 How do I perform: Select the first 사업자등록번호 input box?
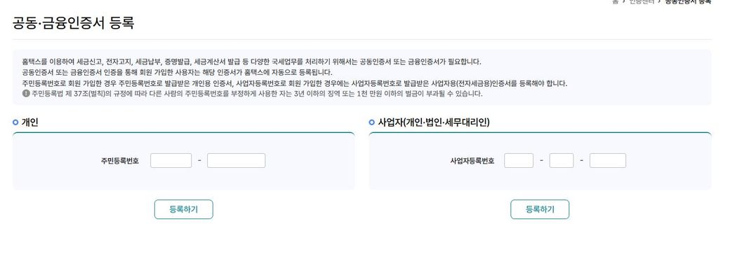519,160
